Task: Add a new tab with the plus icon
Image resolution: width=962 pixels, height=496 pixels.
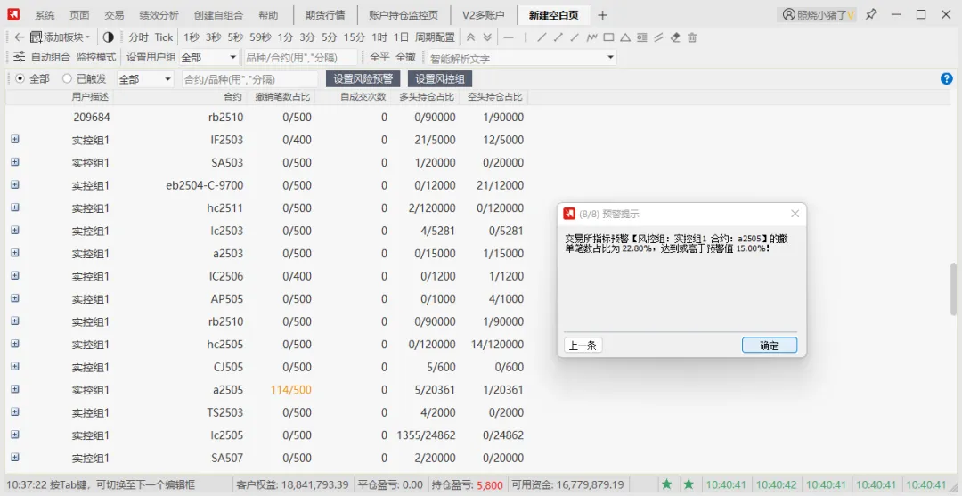Action: [x=602, y=15]
